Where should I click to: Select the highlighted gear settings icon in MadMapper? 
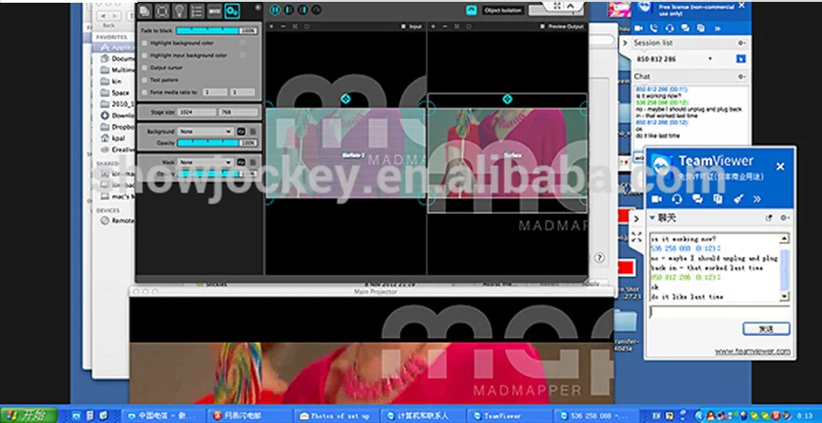[232, 11]
